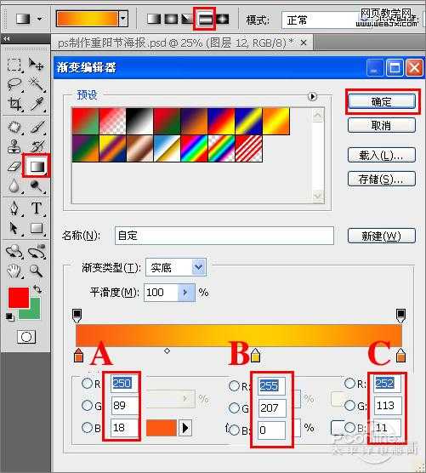Click the red foreground color swatch
The image size is (426, 473).
click(x=19, y=298)
